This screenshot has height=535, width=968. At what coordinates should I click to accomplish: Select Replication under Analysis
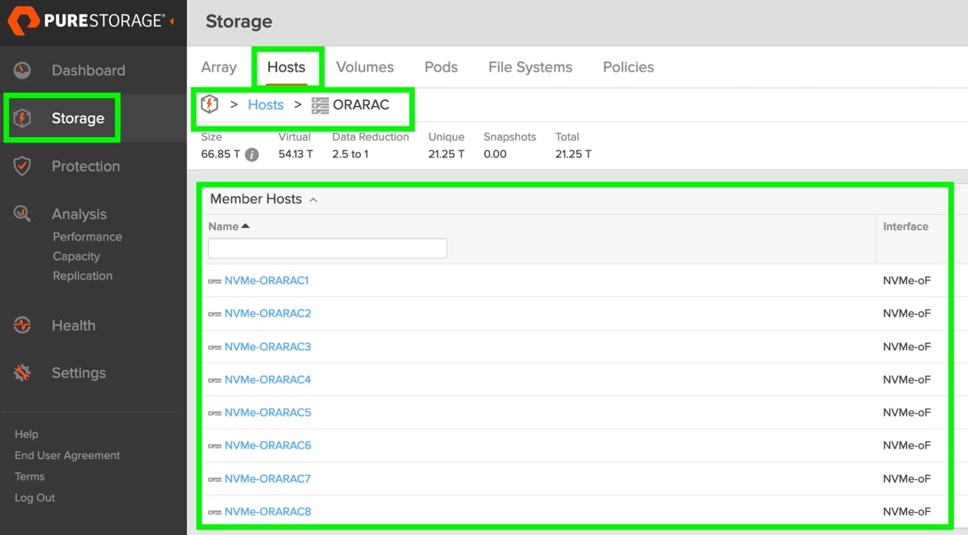(82, 276)
